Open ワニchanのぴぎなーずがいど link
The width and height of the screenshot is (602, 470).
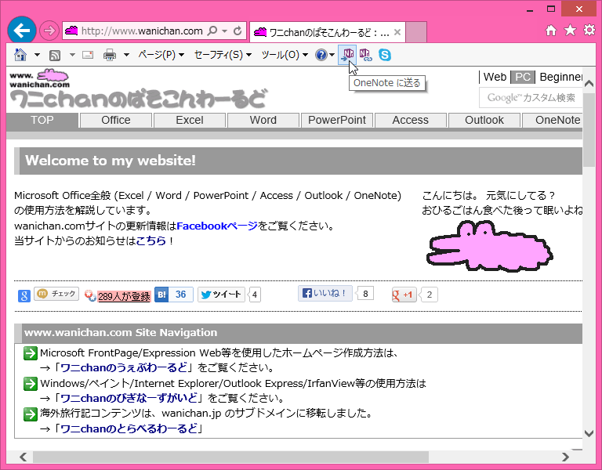tap(129, 398)
